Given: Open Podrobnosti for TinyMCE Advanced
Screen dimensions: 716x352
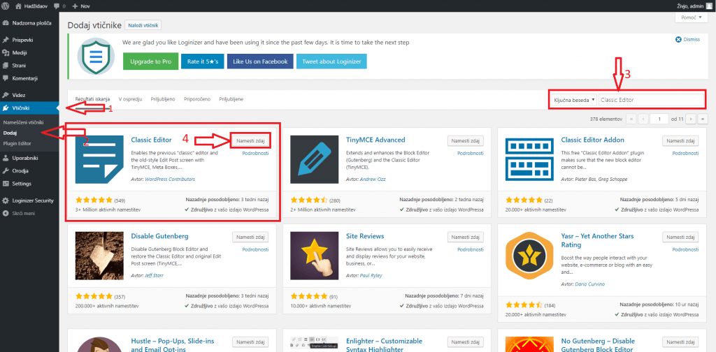Looking at the screenshot, I should [471, 153].
